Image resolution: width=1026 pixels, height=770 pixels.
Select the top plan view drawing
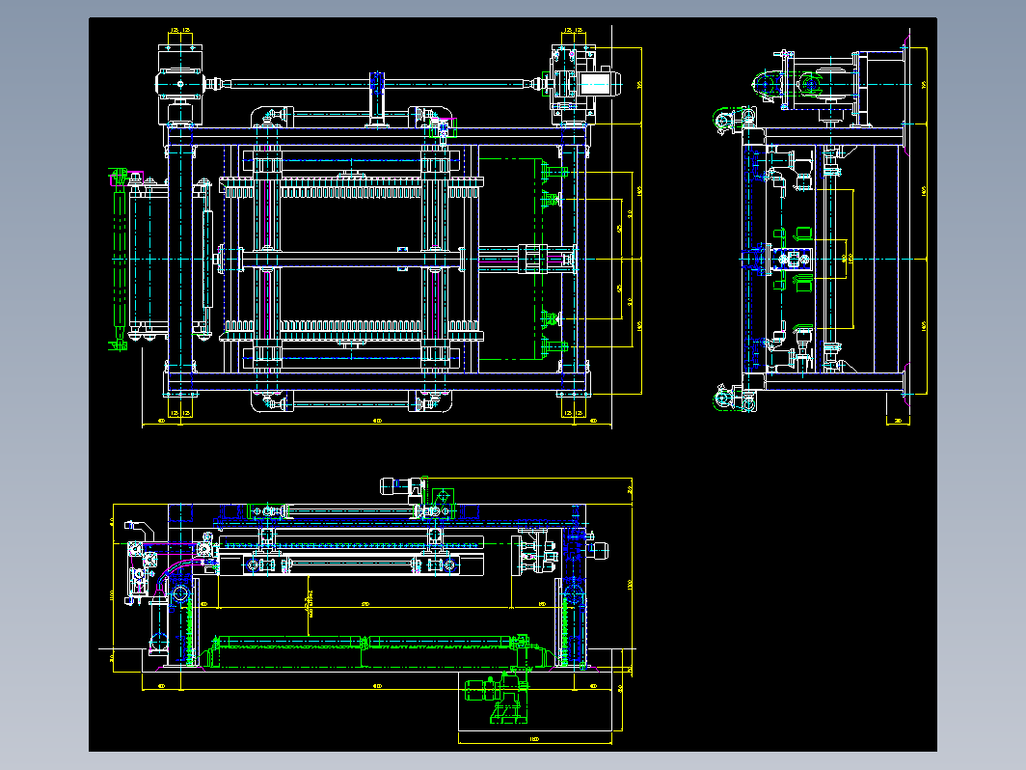pyautogui.click(x=376, y=226)
